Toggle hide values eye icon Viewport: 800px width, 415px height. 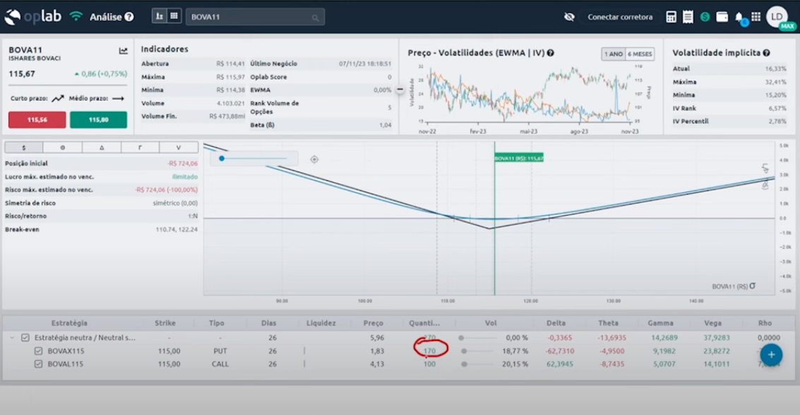pyautogui.click(x=570, y=17)
